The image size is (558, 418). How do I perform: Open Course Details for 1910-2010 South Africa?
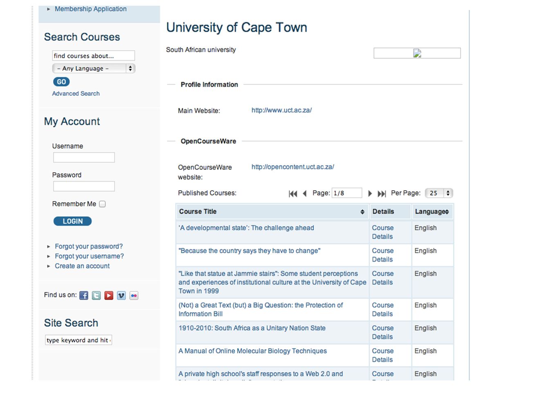(383, 332)
